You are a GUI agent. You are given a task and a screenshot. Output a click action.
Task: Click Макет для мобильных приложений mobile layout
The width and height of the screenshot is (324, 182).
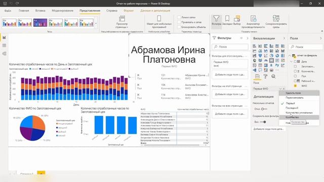point(159,21)
